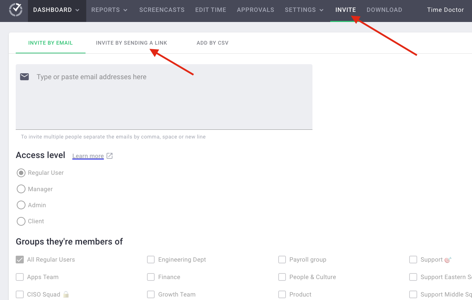Go to the Screencasts menu item
Image resolution: width=472 pixels, height=300 pixels.
[x=162, y=10]
